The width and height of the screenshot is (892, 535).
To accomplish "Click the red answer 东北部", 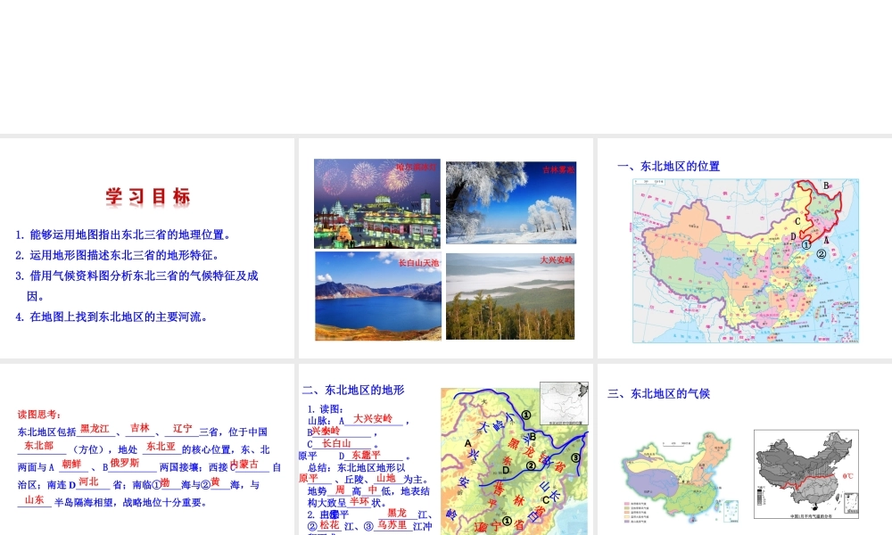I will click(38, 446).
